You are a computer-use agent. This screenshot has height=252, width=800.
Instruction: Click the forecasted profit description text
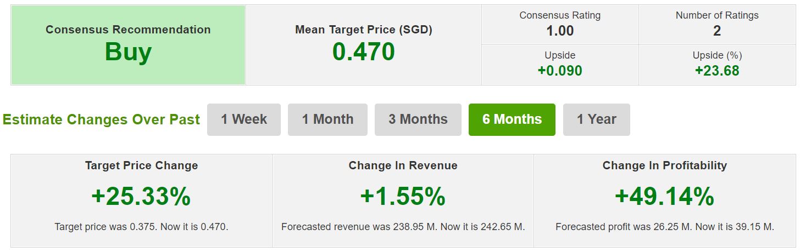coord(664,226)
